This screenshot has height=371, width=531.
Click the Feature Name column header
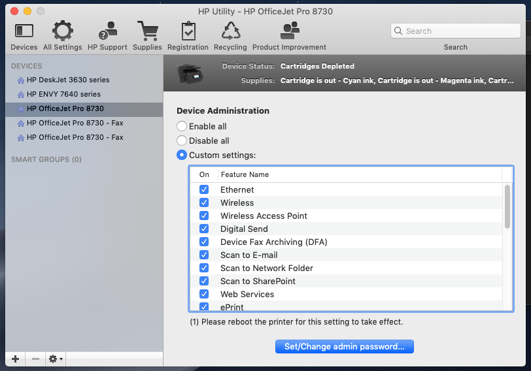pos(360,174)
